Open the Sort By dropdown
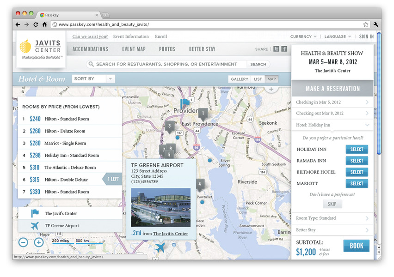 (93, 79)
